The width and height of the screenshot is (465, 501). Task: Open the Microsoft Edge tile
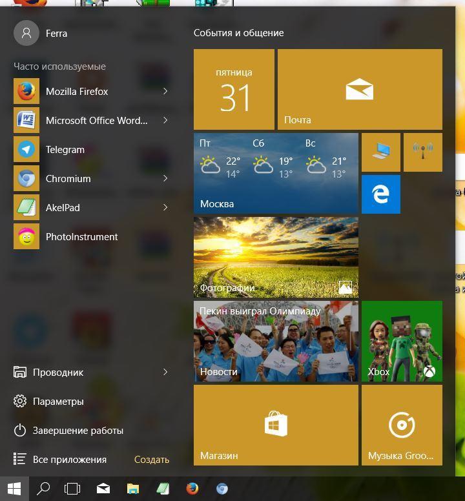380,194
